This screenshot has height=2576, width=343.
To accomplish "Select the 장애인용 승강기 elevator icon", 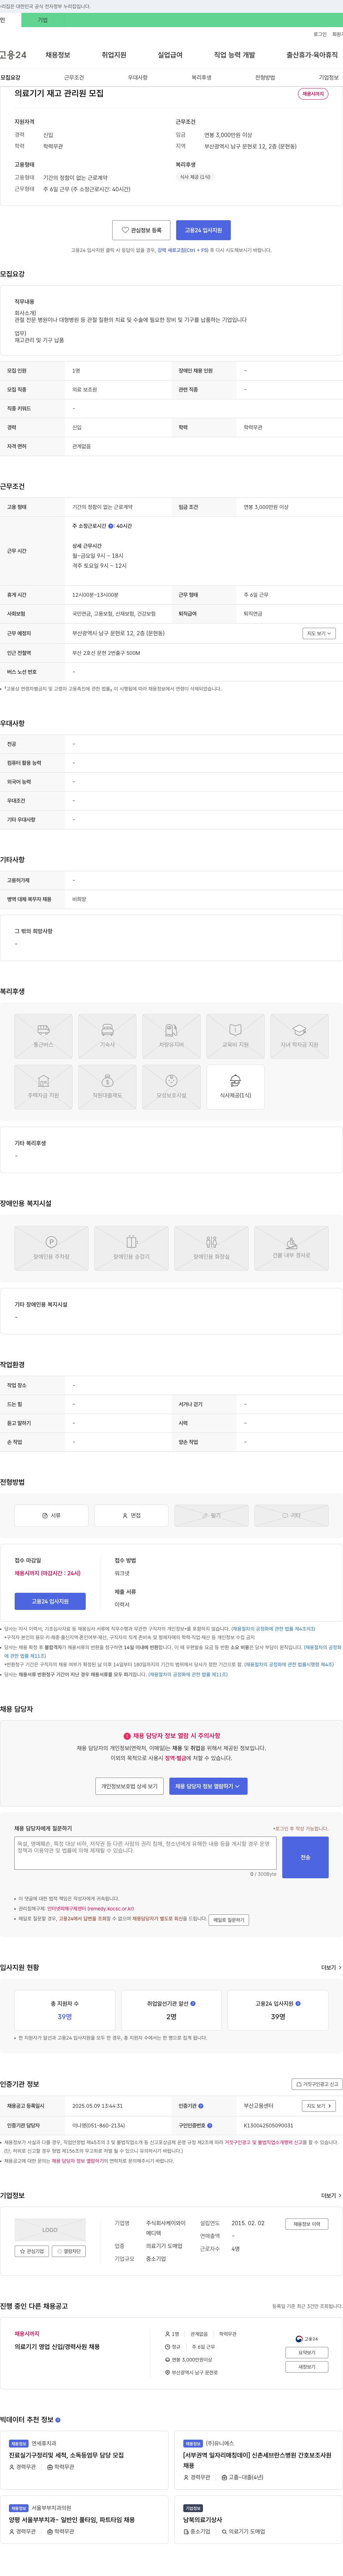I will click(x=131, y=1248).
